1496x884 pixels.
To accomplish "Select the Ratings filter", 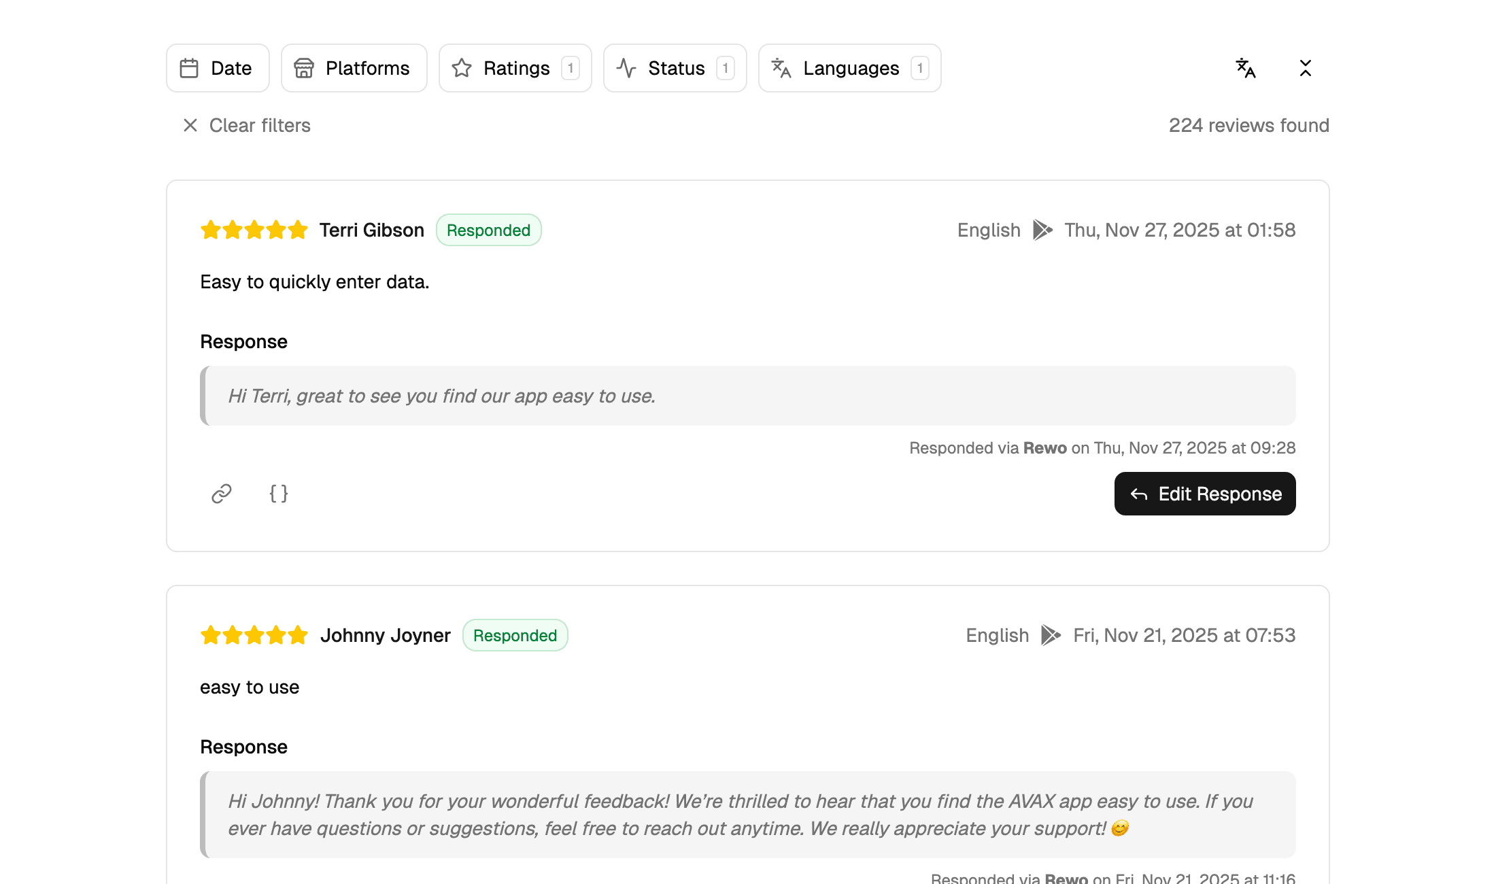I will (515, 68).
